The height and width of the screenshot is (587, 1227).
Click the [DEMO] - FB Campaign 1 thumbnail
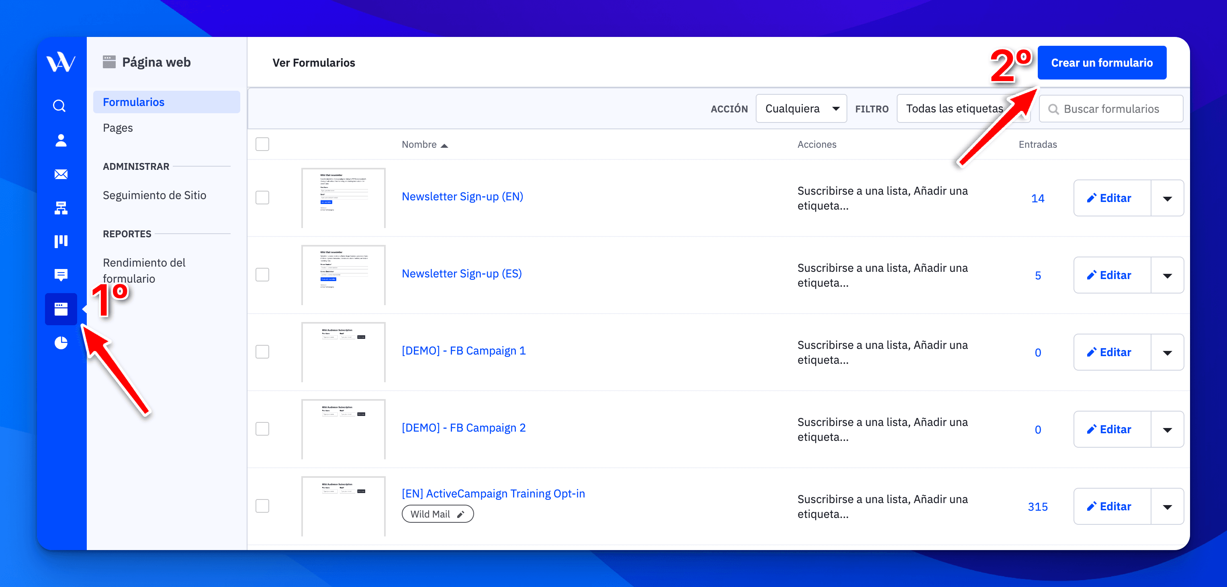[x=344, y=352]
